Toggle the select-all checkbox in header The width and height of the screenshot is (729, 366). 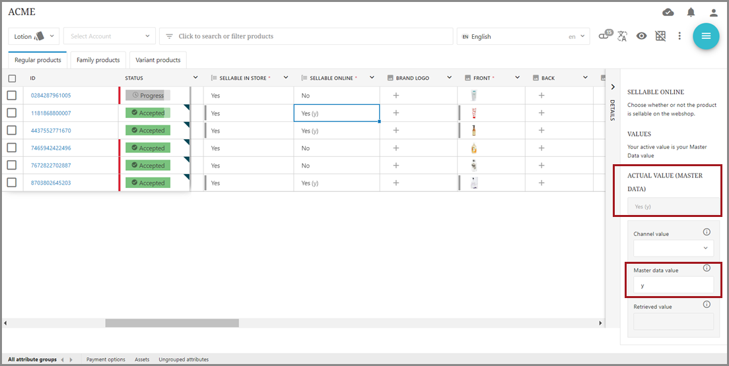(12, 78)
